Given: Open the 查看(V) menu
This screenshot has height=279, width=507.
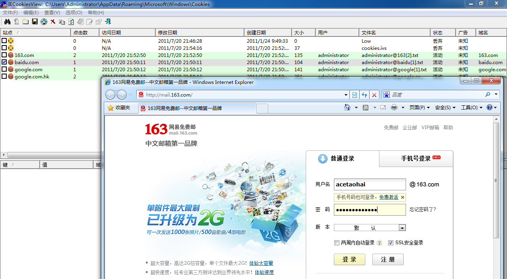Looking at the screenshot, I should click(52, 13).
